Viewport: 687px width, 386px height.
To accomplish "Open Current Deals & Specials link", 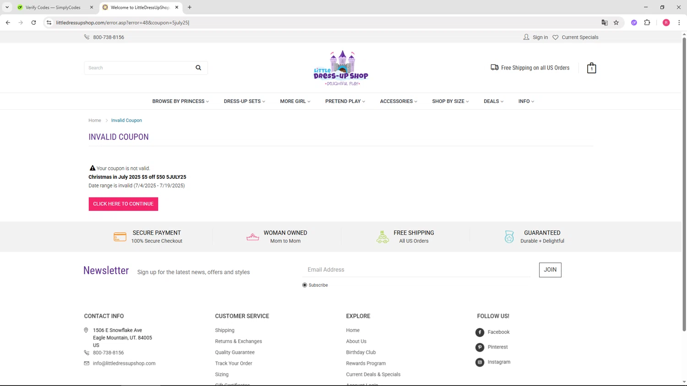I will pyautogui.click(x=373, y=374).
